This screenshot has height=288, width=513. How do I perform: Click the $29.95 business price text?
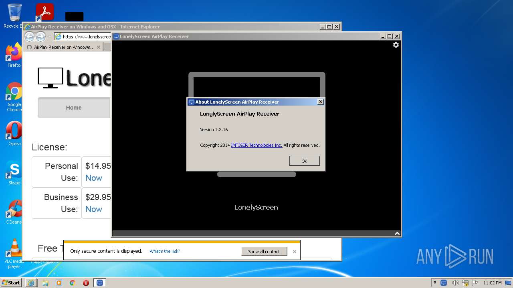[98, 197]
